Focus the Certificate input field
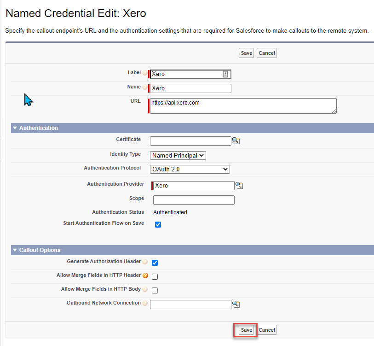 (x=190, y=141)
